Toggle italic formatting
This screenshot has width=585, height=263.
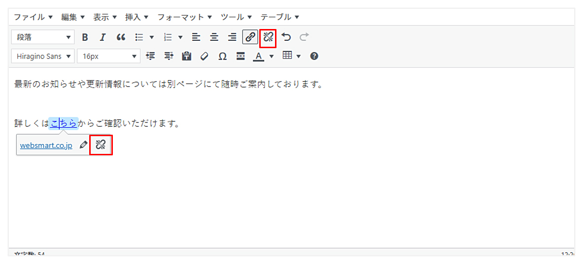(103, 37)
